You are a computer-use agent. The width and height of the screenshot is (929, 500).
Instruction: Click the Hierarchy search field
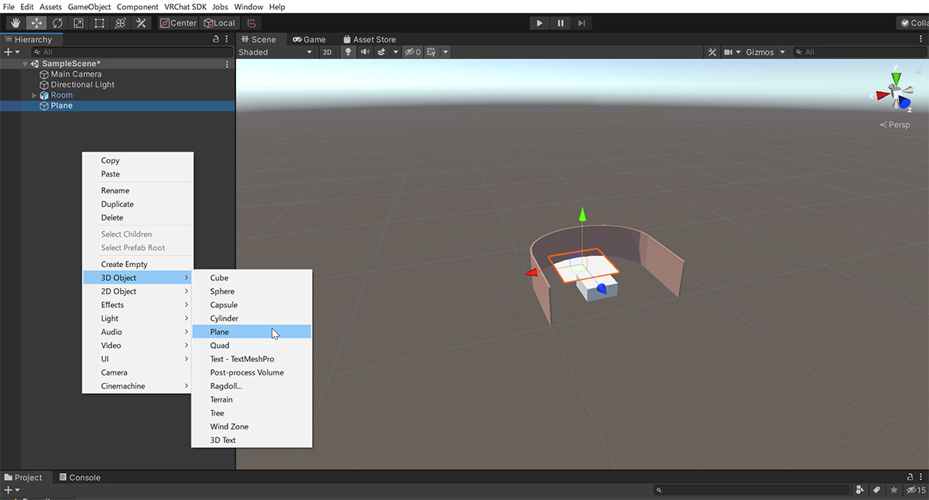pyautogui.click(x=124, y=52)
